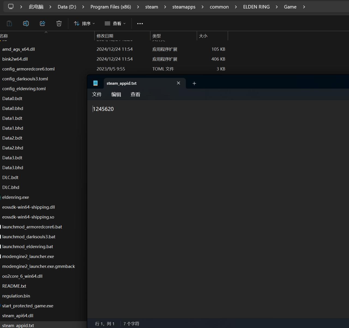Select file Data1.bdt
Image resolution: width=349 pixels, height=328 pixels.
point(12,118)
